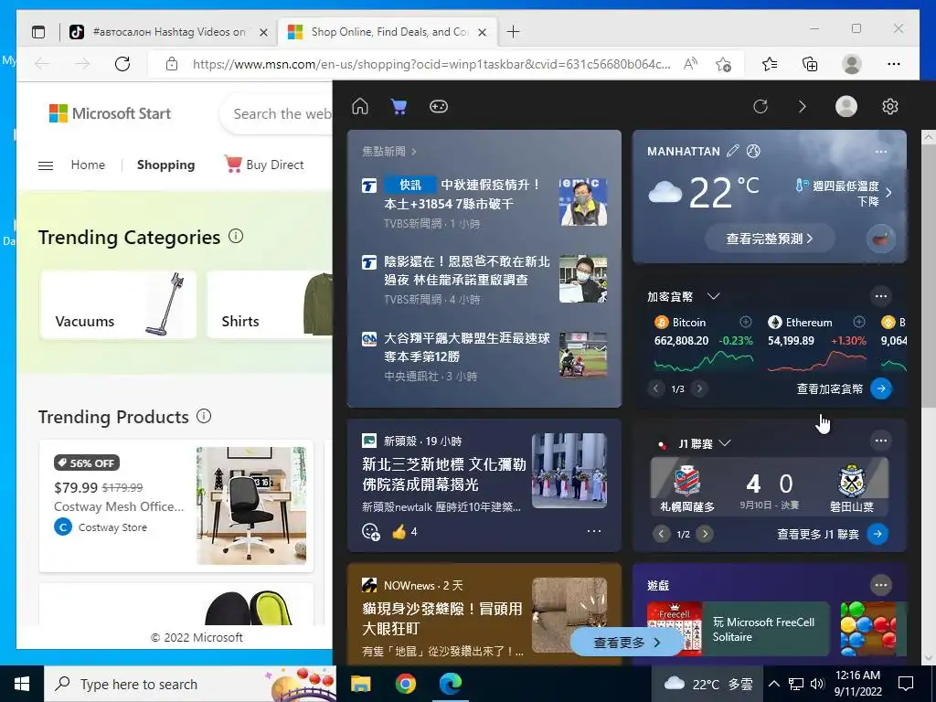Open Buy Direct nav item

point(264,165)
